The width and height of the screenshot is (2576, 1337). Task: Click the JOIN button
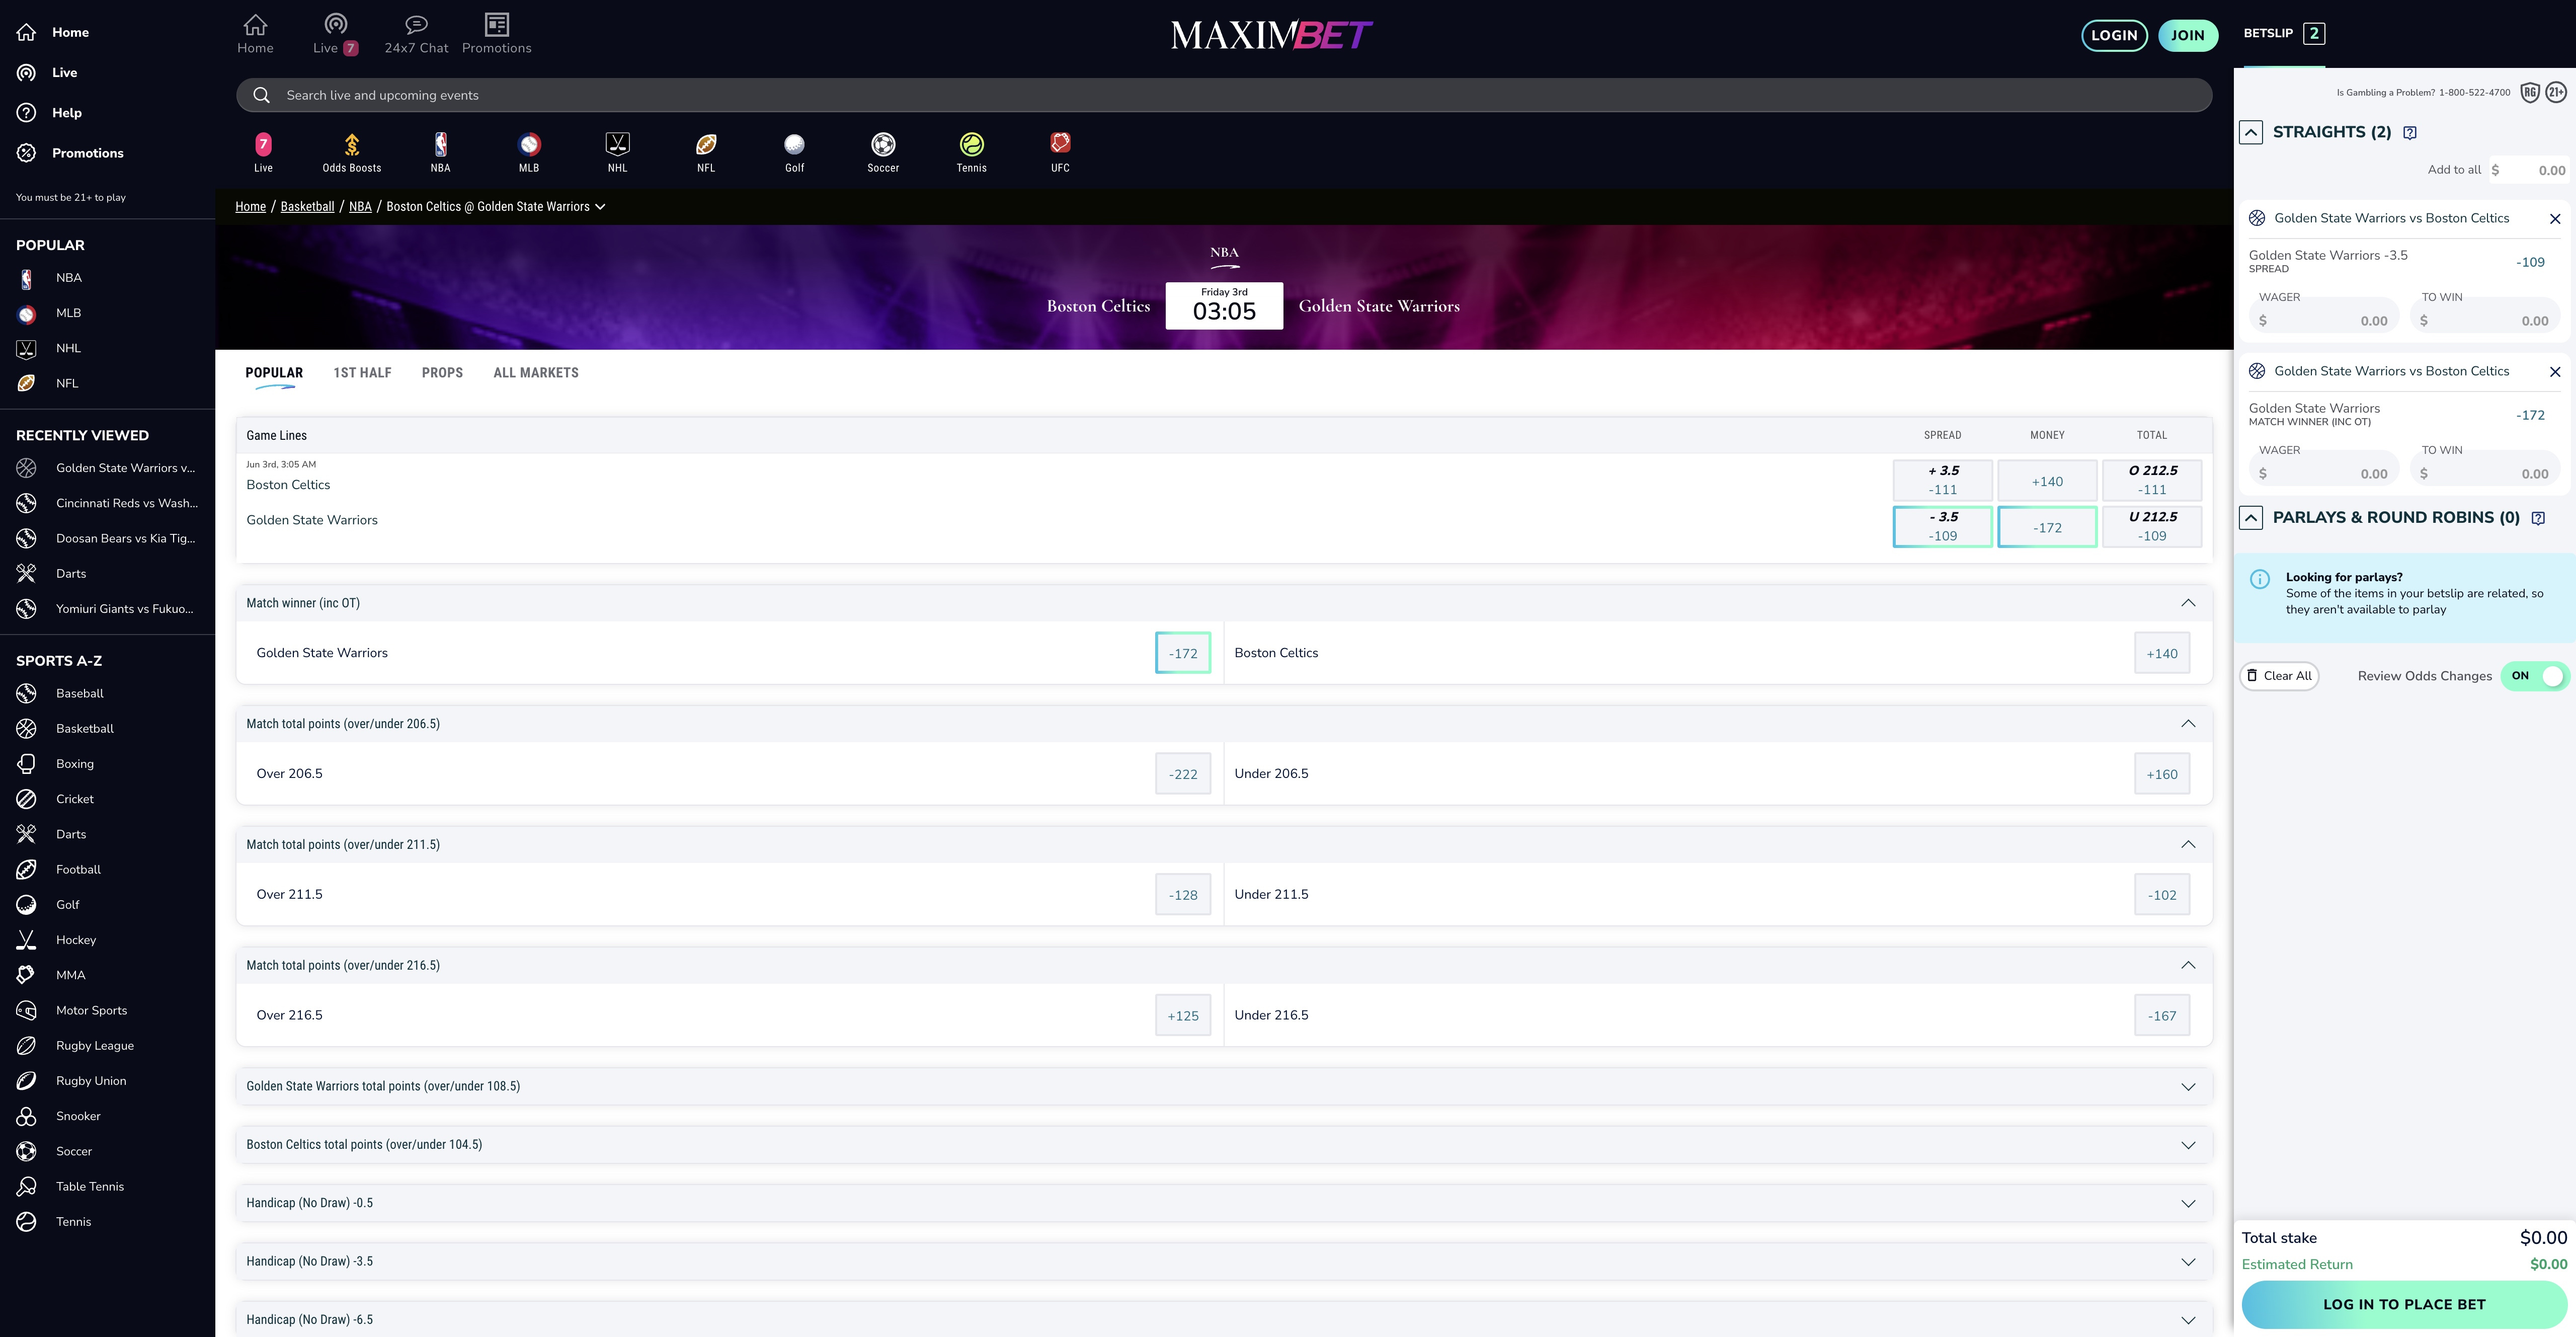(x=2187, y=35)
